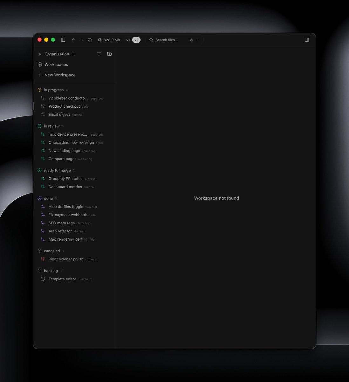Click the 828.0 MB memory indicator

(109, 40)
